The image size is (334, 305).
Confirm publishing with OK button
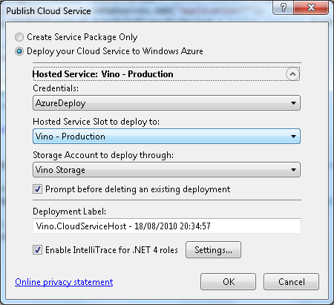pyautogui.click(x=228, y=281)
